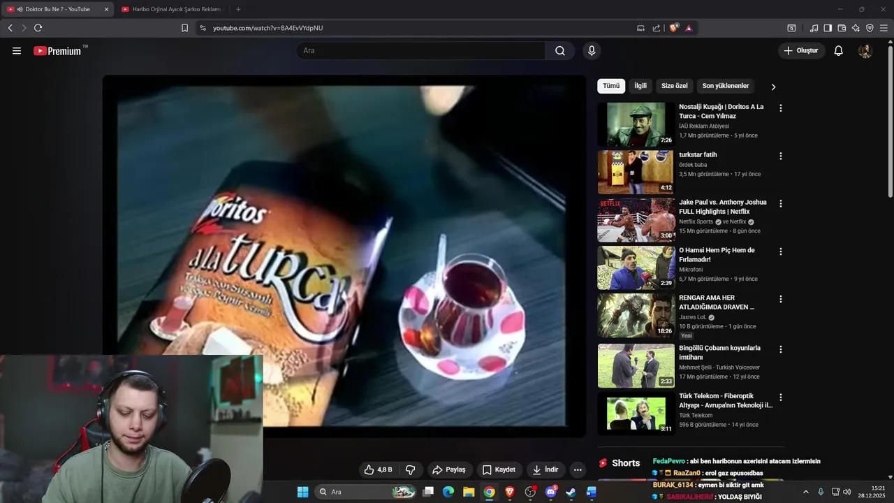Start voice search with microphone icon
The image size is (894, 503).
click(x=592, y=51)
